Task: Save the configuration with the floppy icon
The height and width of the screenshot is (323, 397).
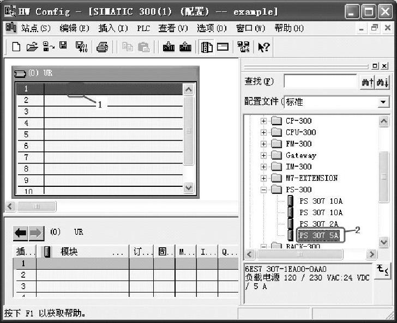Action: [x=63, y=46]
